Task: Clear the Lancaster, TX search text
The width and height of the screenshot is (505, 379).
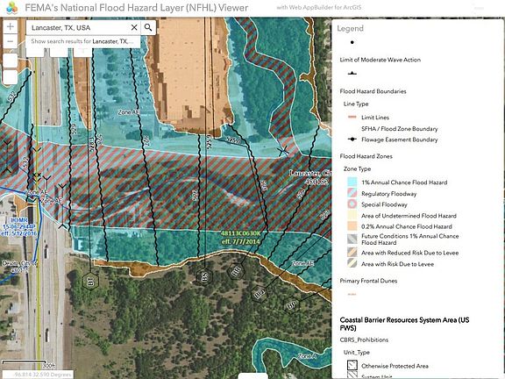Action: click(x=134, y=28)
